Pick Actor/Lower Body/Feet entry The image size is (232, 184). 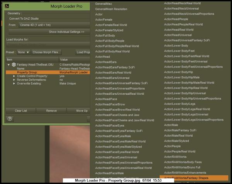point(179,51)
